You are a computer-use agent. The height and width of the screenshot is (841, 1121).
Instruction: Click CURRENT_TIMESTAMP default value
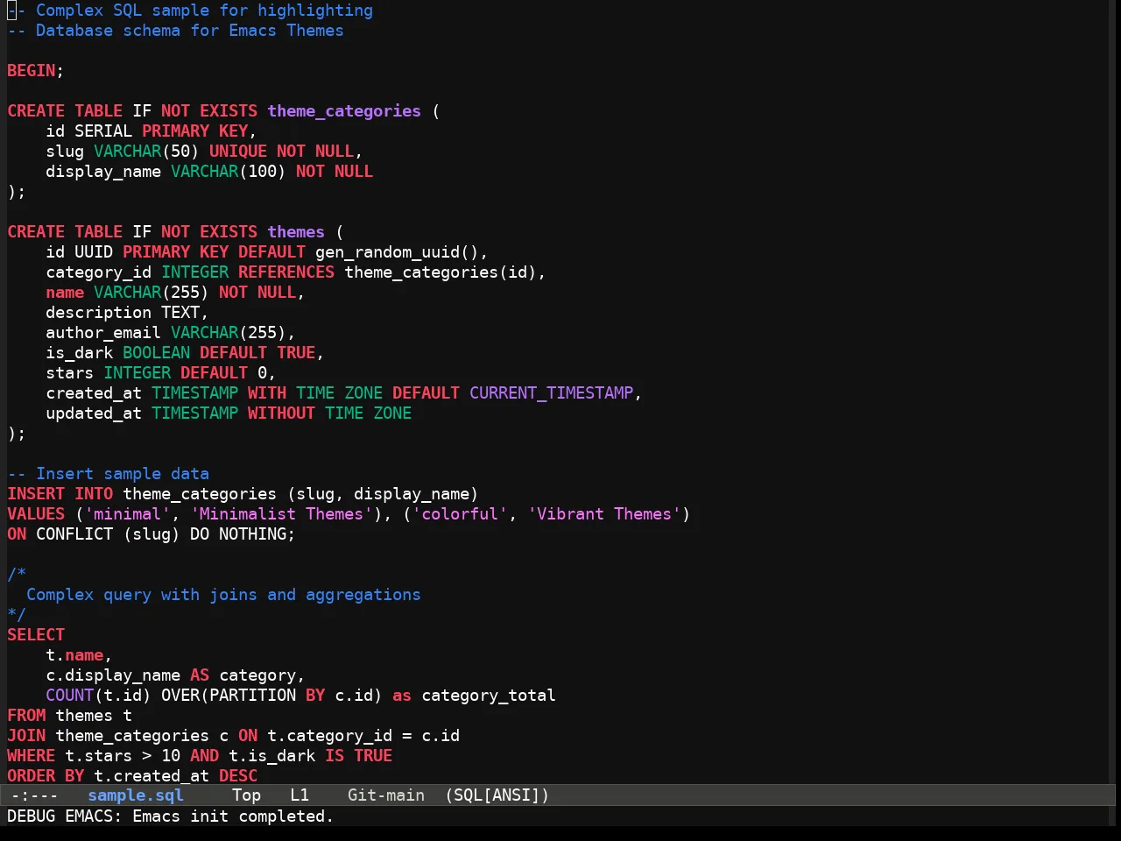pos(551,393)
